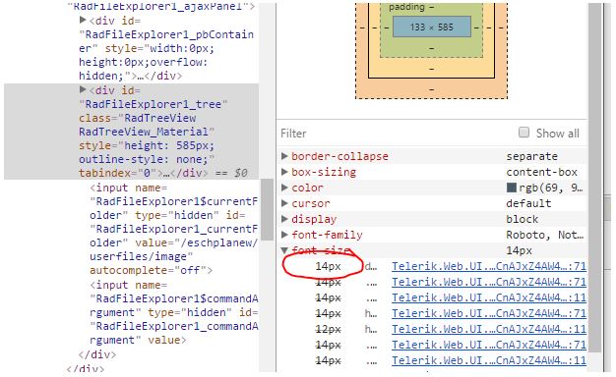The width and height of the screenshot is (616, 377).
Task: Open the last Telerik.Web.UI link :11
Action: (489, 360)
